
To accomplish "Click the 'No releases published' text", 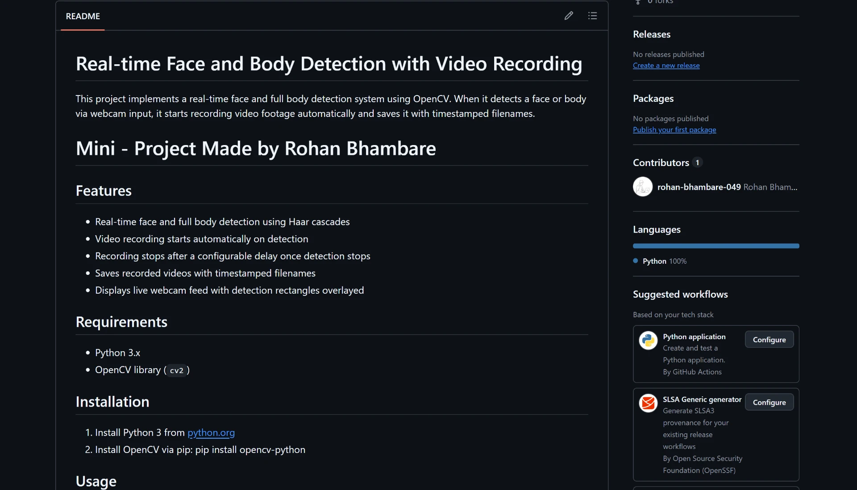I will tap(668, 54).
